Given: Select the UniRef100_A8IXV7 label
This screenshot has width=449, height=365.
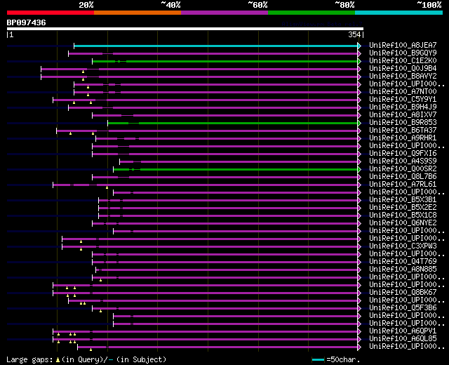Looking at the screenshot, I should [x=403, y=115].
